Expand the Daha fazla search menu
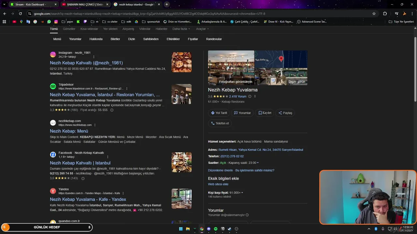 (181, 29)
